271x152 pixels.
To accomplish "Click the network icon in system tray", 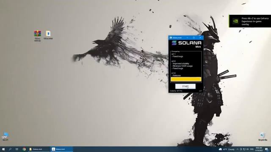I will pos(244,149).
